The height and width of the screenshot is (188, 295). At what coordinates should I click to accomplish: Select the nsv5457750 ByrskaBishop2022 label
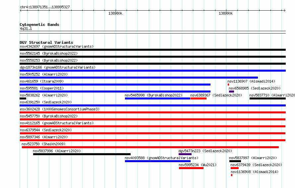[x=49, y=116]
